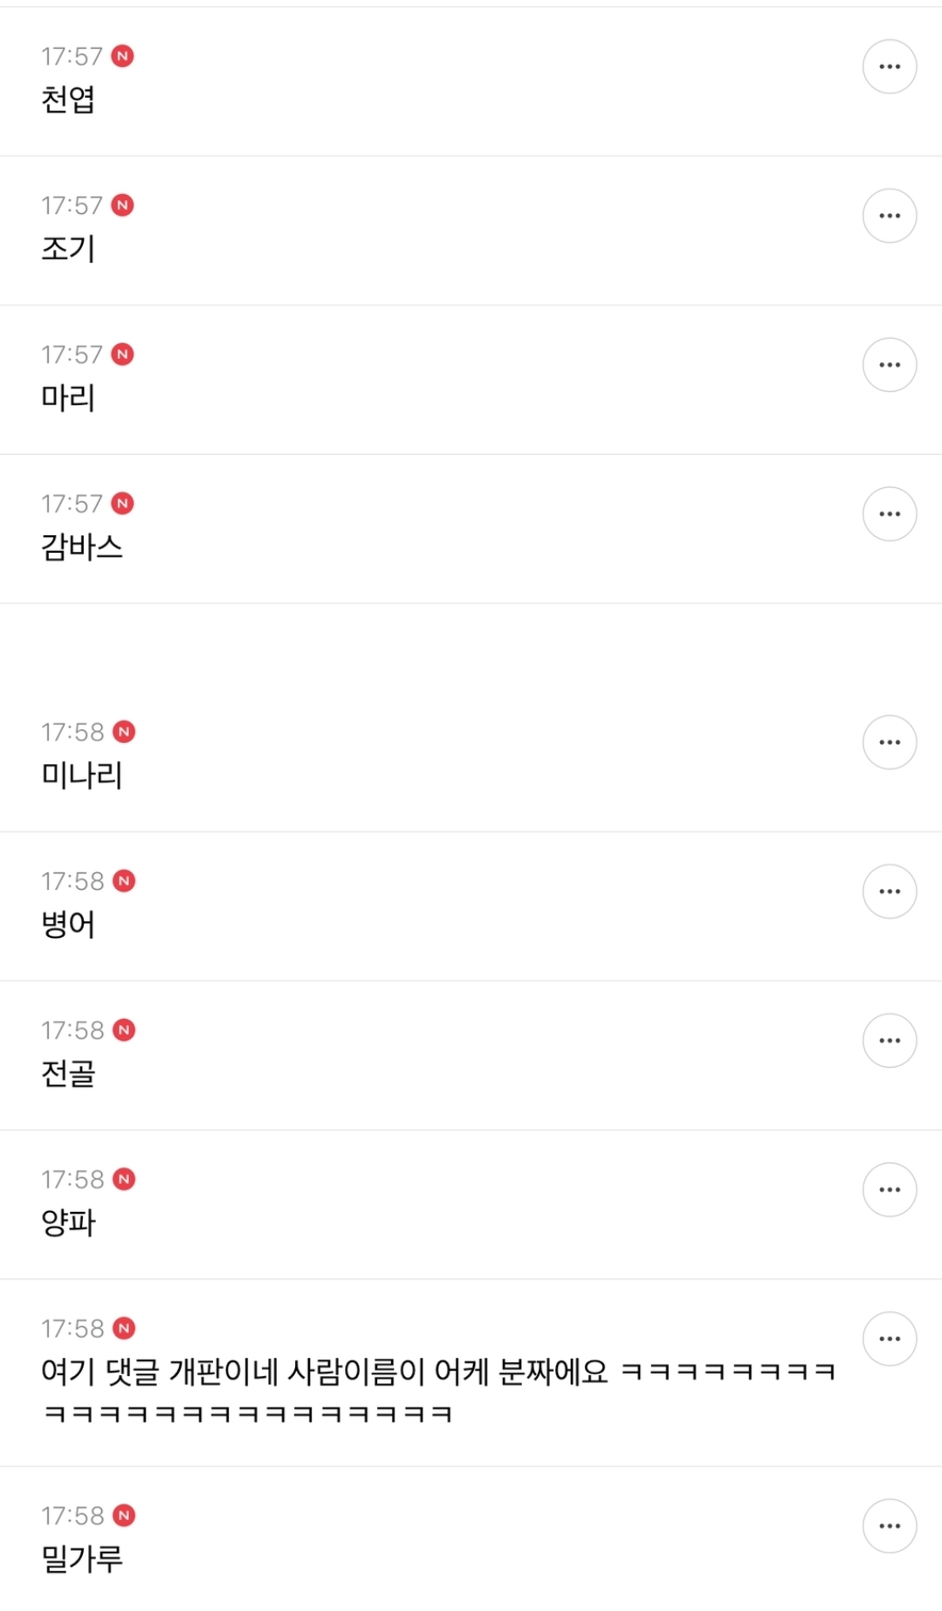Screen dimensions: 942x1611
Task: Tap the three-dot button beside comment 밀가루
Action: pos(889,1525)
